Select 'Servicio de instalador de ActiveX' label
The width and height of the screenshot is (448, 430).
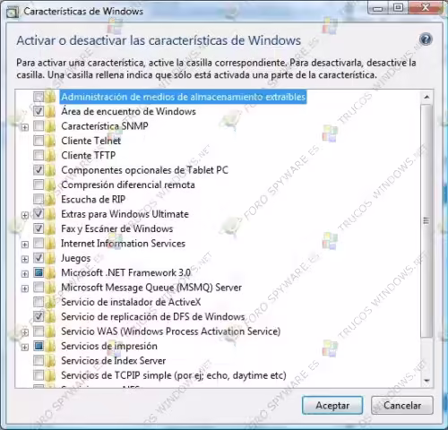click(131, 302)
